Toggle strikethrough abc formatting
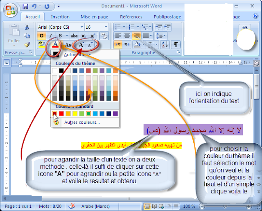Image resolution: width=262 pixels, height=211 pixels. 74,36
